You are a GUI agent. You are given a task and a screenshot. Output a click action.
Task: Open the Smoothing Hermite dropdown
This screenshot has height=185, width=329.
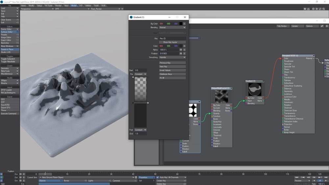pos(172,57)
